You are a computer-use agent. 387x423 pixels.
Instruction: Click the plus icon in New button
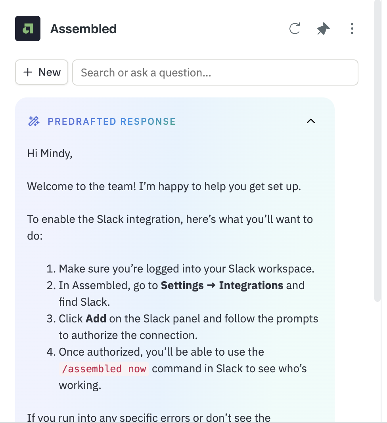(28, 72)
